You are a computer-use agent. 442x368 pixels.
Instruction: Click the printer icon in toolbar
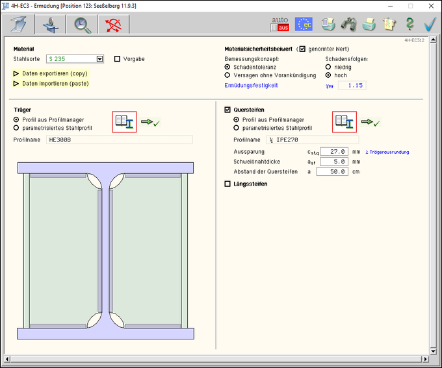click(369, 24)
